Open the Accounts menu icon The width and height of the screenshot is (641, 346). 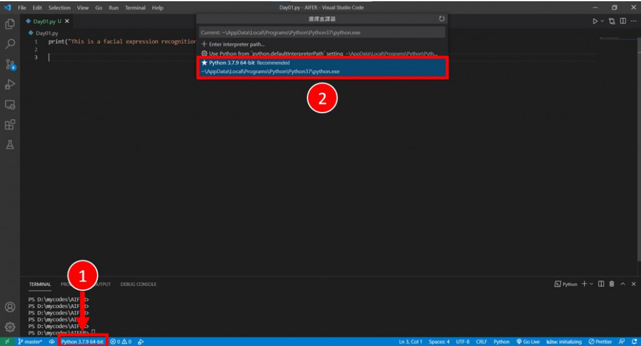(x=10, y=307)
